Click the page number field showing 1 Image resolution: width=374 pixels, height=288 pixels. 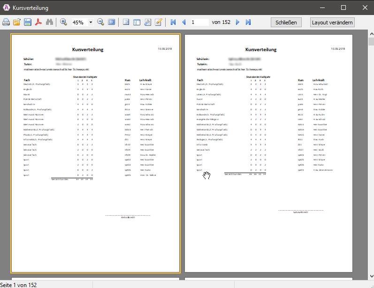pyautogui.click(x=199, y=22)
